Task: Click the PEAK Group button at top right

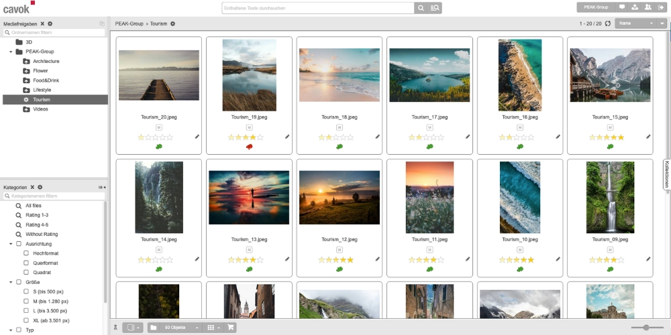Action: coord(596,7)
